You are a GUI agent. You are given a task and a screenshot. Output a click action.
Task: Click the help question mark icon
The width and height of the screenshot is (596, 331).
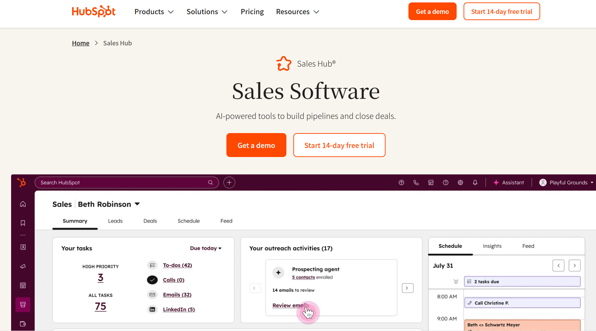446,183
